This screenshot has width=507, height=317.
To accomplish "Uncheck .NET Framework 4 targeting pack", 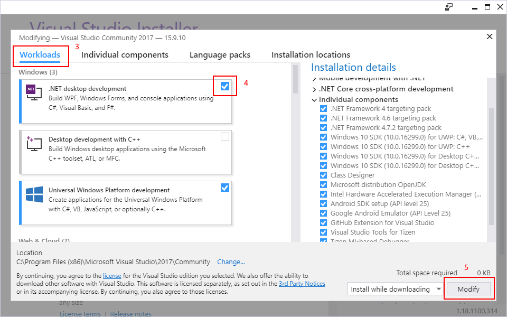I will point(323,109).
